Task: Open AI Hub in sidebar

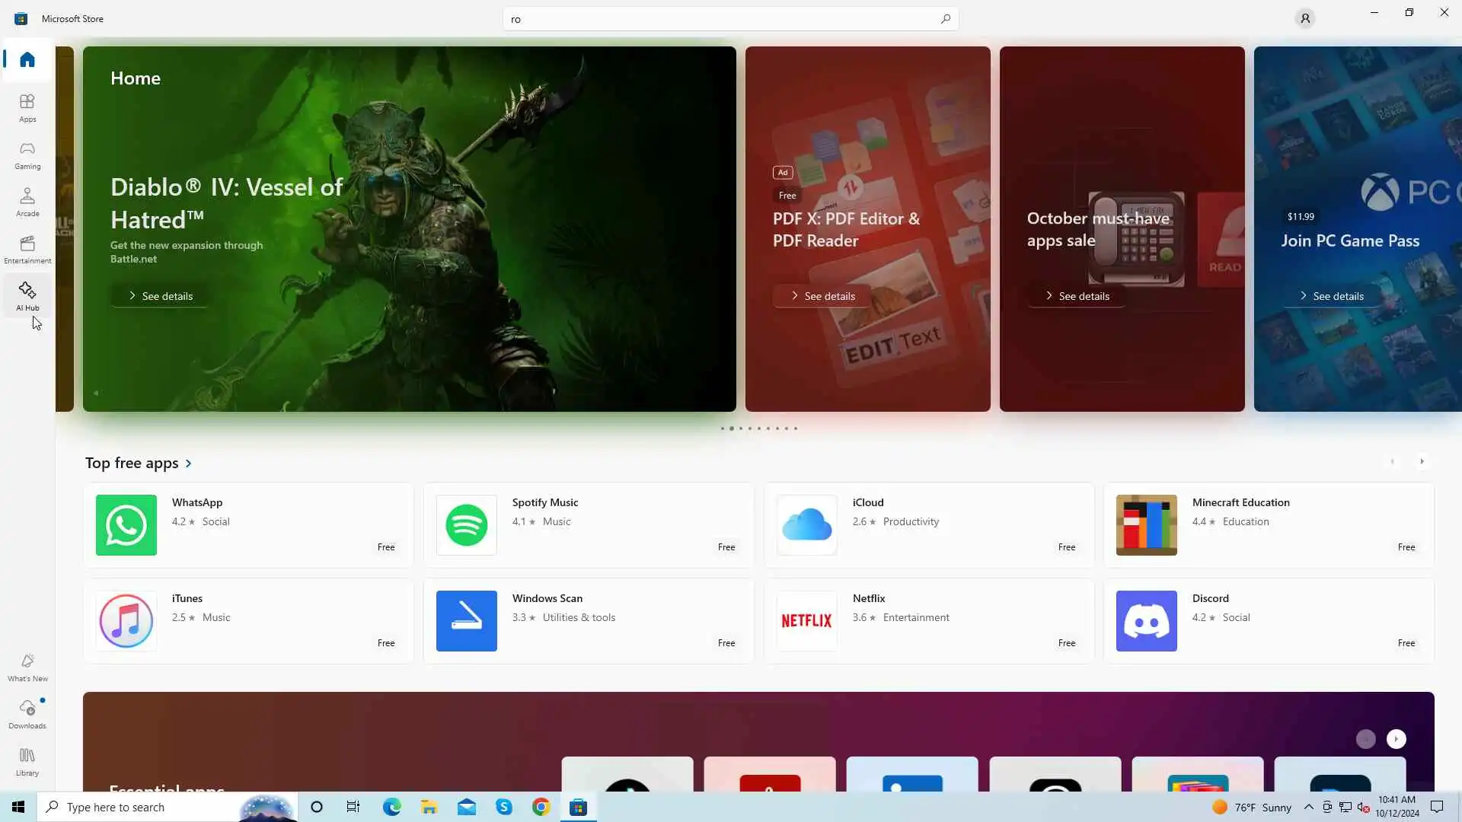Action: [x=27, y=297]
